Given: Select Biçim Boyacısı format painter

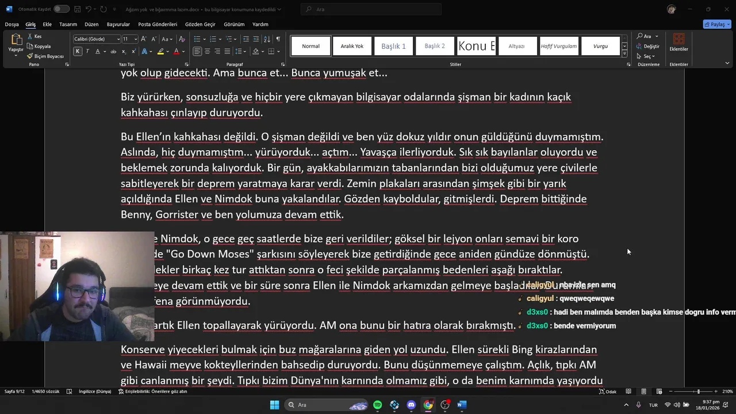Looking at the screenshot, I should pyautogui.click(x=45, y=56).
